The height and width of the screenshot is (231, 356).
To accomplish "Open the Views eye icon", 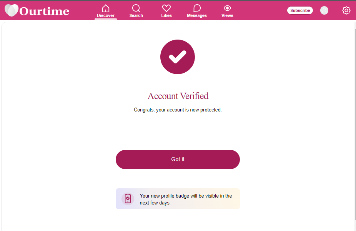I will 227,8.
